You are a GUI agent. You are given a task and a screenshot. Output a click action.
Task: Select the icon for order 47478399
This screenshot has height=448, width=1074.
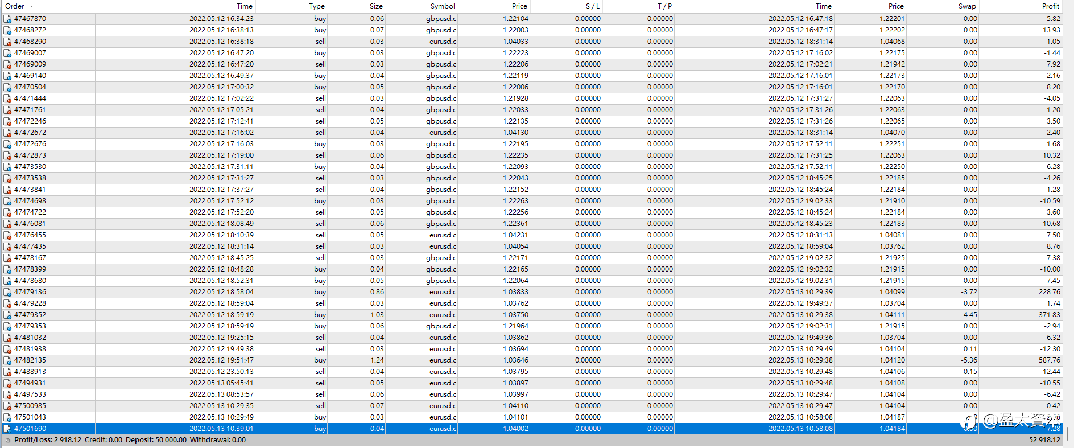point(7,269)
